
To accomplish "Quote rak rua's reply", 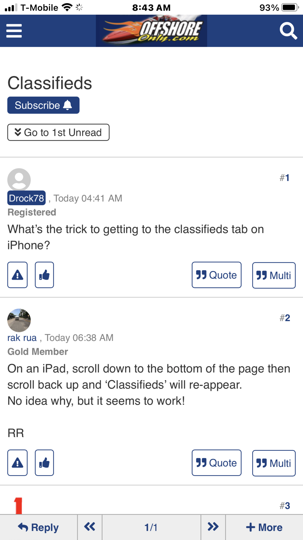I will [x=216, y=463].
